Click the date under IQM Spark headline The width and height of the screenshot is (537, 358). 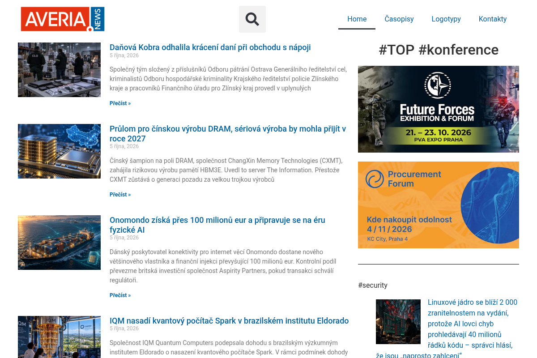124,328
